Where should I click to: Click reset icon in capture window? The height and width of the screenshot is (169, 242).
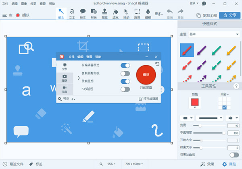tap(157, 64)
